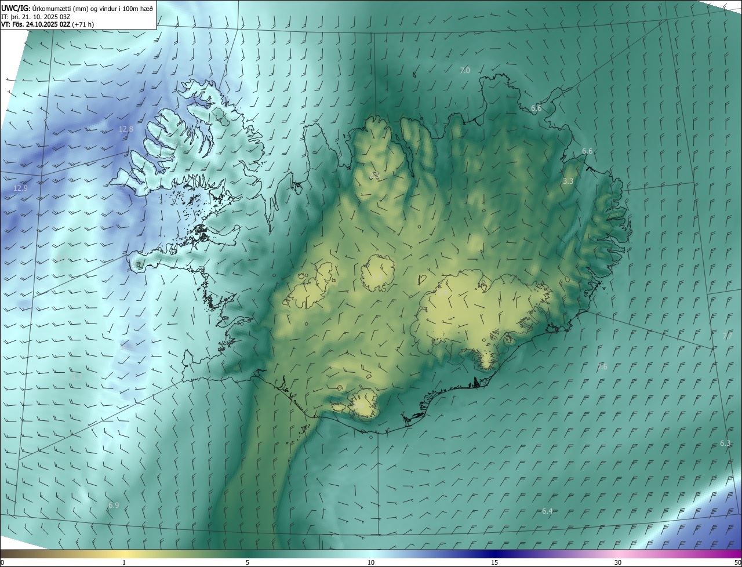Screen dimensions: 742x567
Task: Click the 12.9 value on the western sea
Action: 20,188
